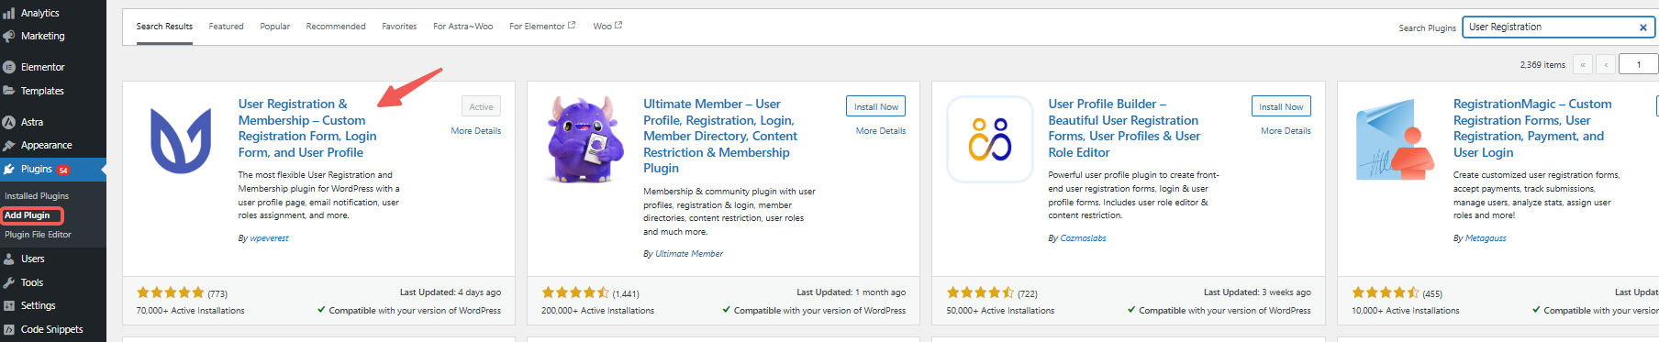Open the Marketing megaphone icon

click(9, 36)
